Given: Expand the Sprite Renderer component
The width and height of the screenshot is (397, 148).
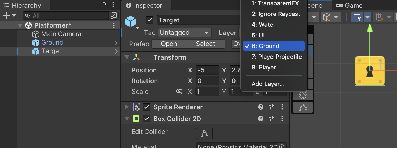Looking at the screenshot, I should point(127,107).
